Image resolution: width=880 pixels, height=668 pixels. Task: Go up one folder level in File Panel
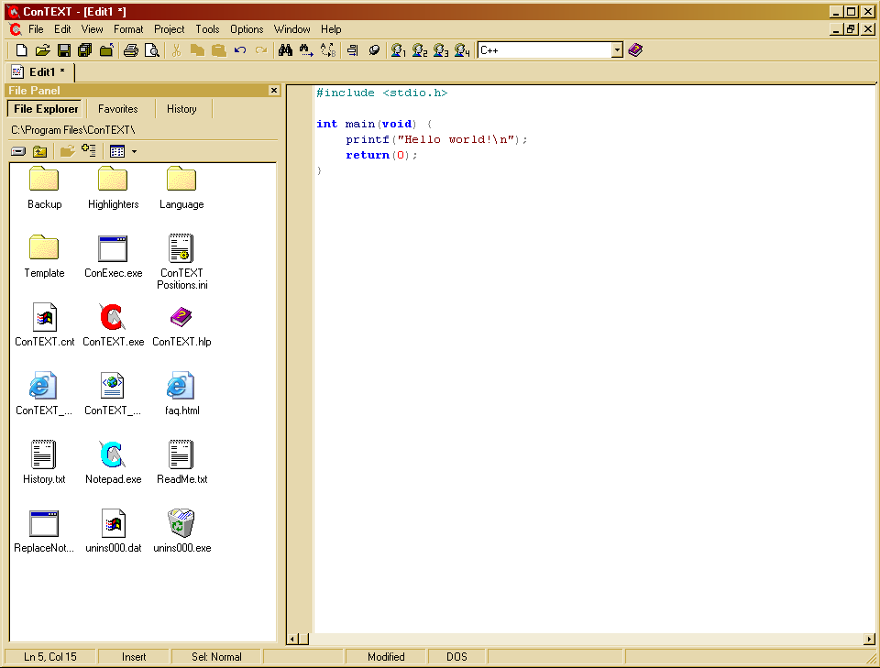click(39, 151)
